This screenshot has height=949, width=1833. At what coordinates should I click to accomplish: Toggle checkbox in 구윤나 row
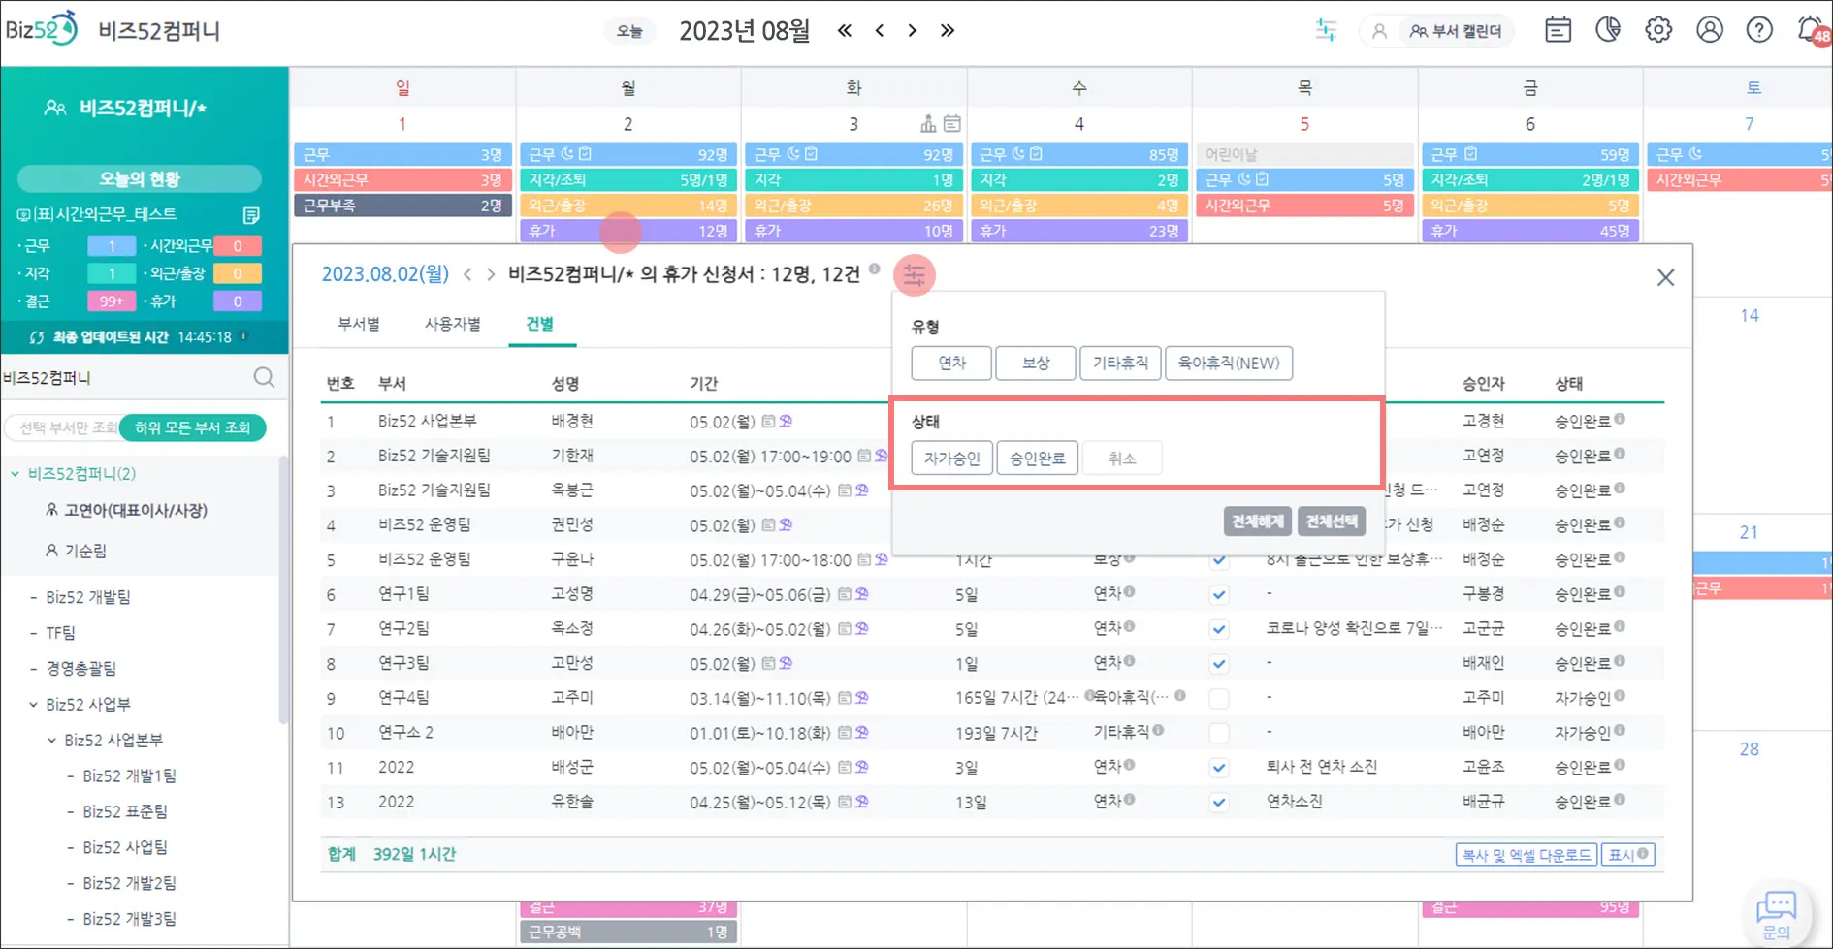(x=1219, y=560)
